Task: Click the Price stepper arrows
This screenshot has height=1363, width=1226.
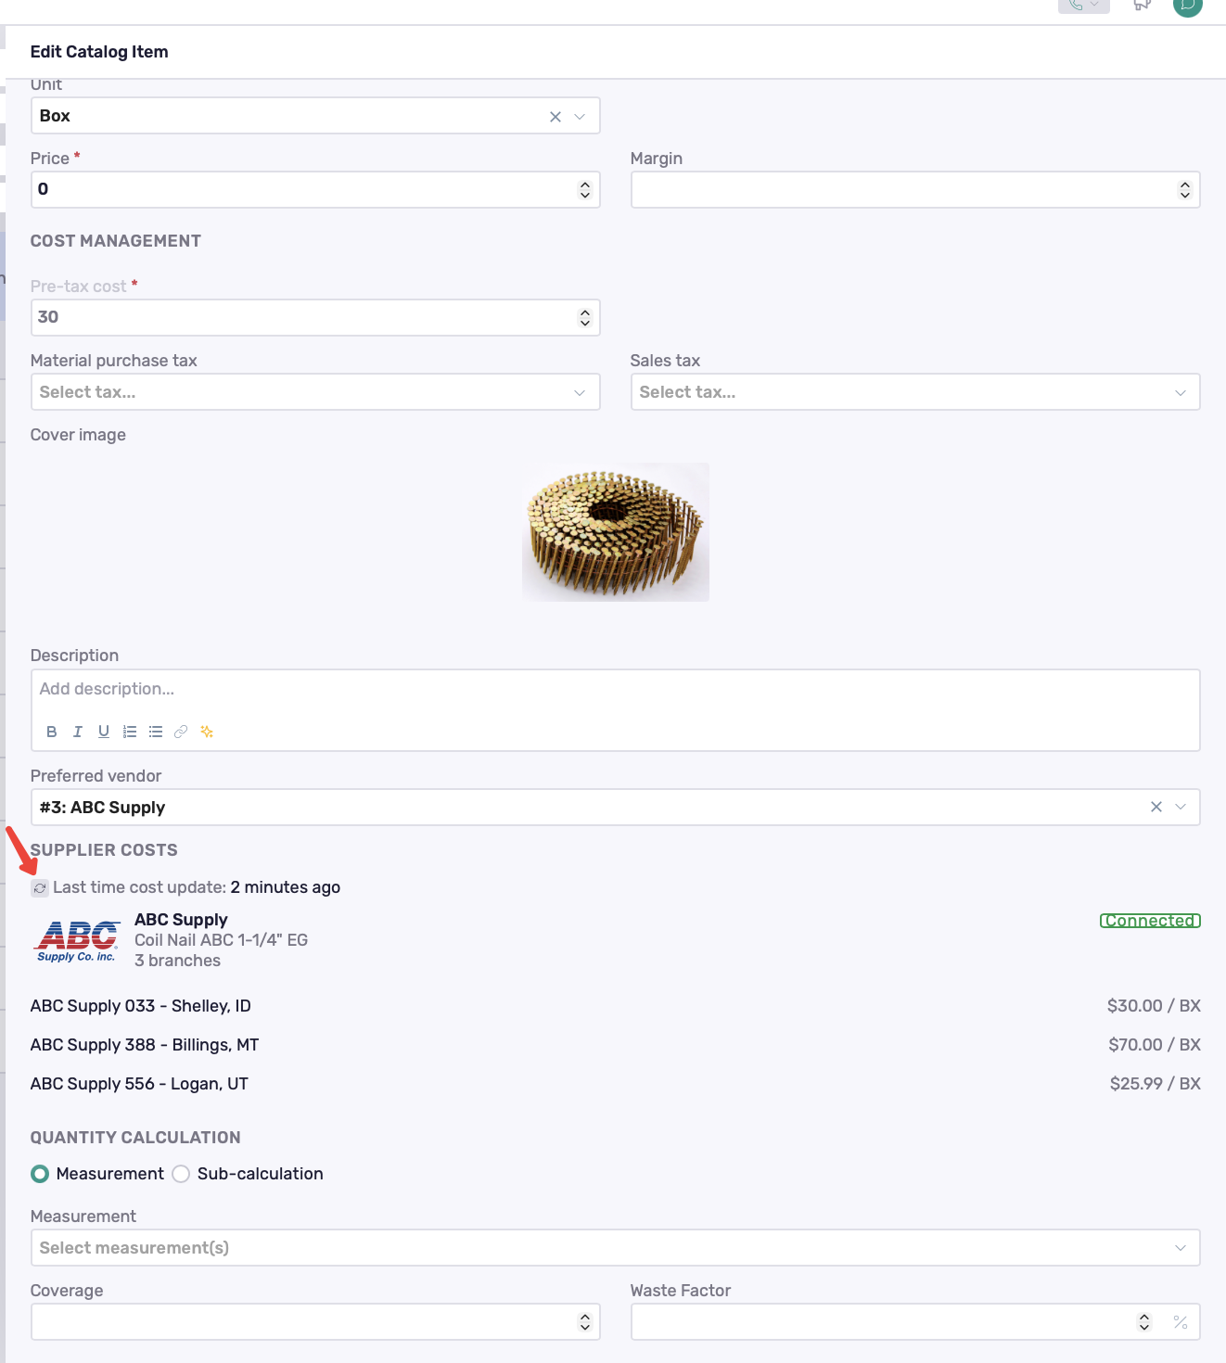Action: (585, 190)
